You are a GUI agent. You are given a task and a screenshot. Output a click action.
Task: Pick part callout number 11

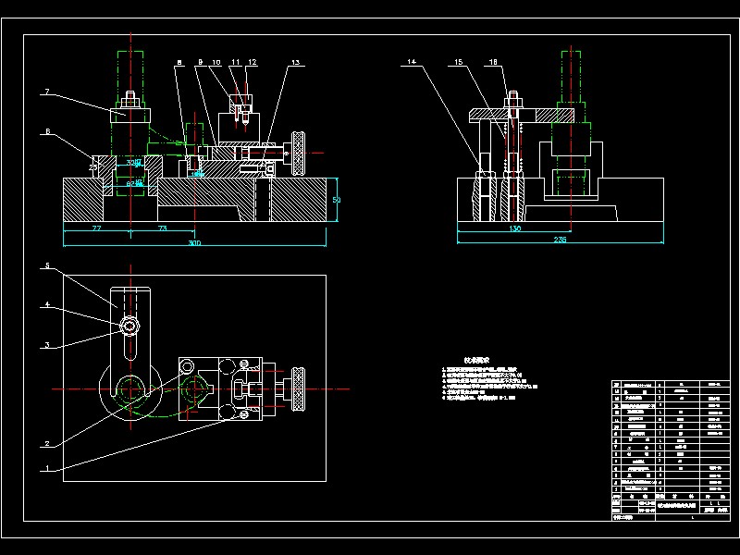pyautogui.click(x=236, y=62)
